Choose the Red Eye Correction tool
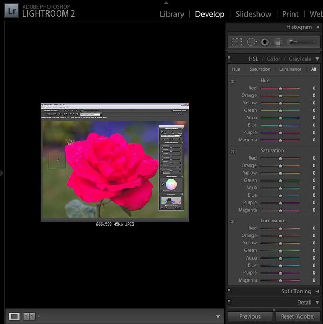Viewport: 323px width, 324px height. 265,41
